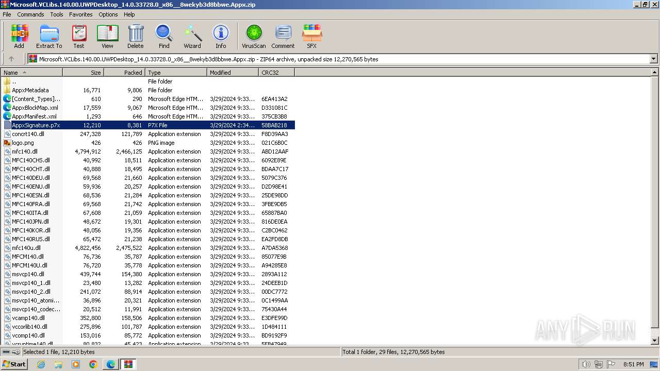This screenshot has width=660, height=371.
Task: Show archive Info icon
Action: click(221, 36)
